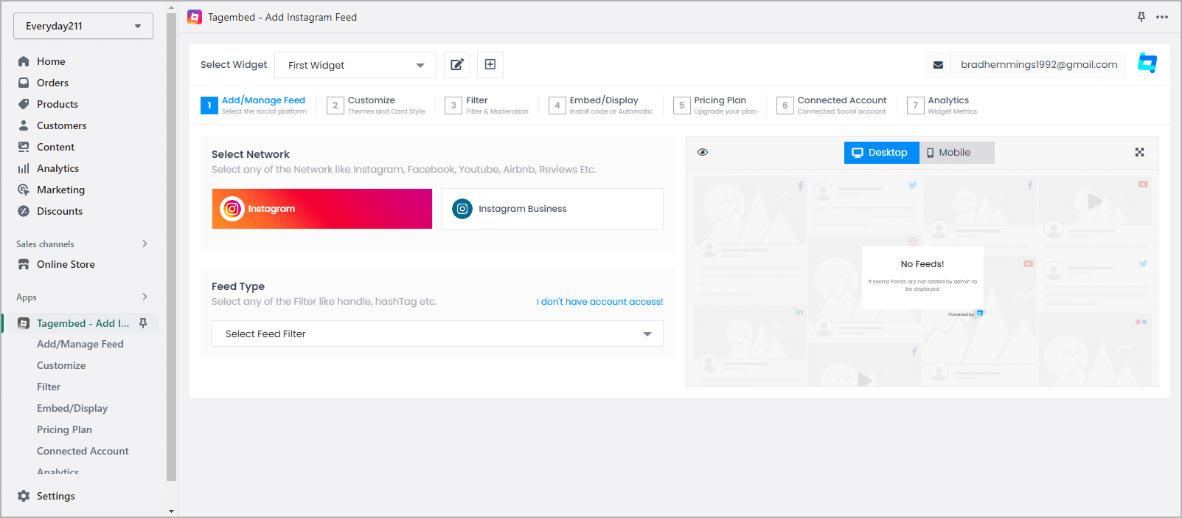This screenshot has width=1182, height=518.
Task: Go to step 2 Customize tab
Action: click(376, 106)
